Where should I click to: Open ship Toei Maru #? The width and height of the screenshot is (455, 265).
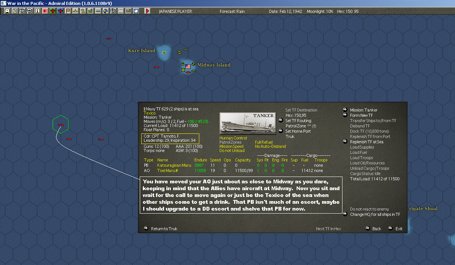coord(167,170)
